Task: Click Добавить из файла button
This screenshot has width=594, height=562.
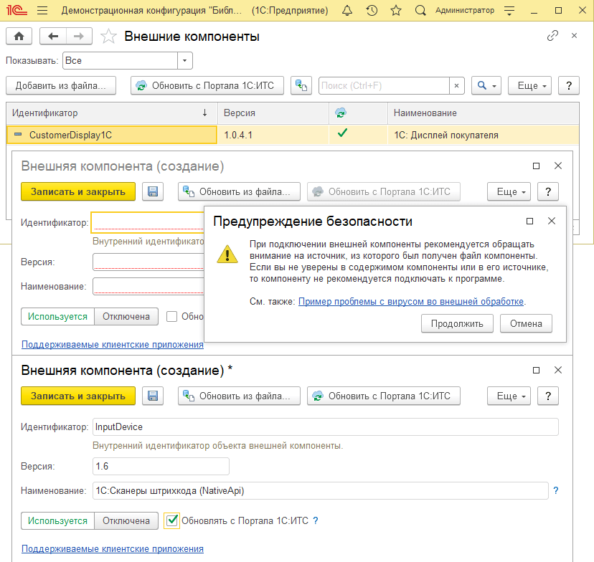Action: click(61, 85)
